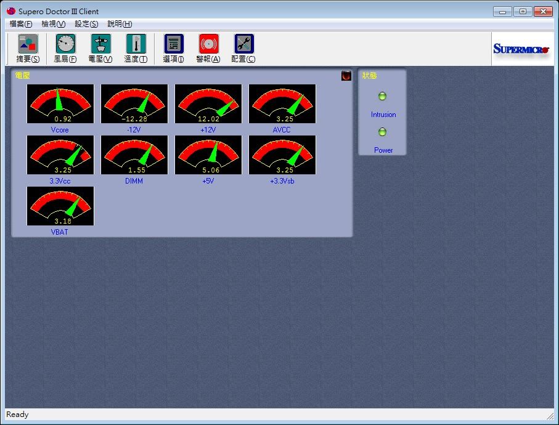Click the 電壓 panel heading
The width and height of the screenshot is (559, 425).
[22, 76]
